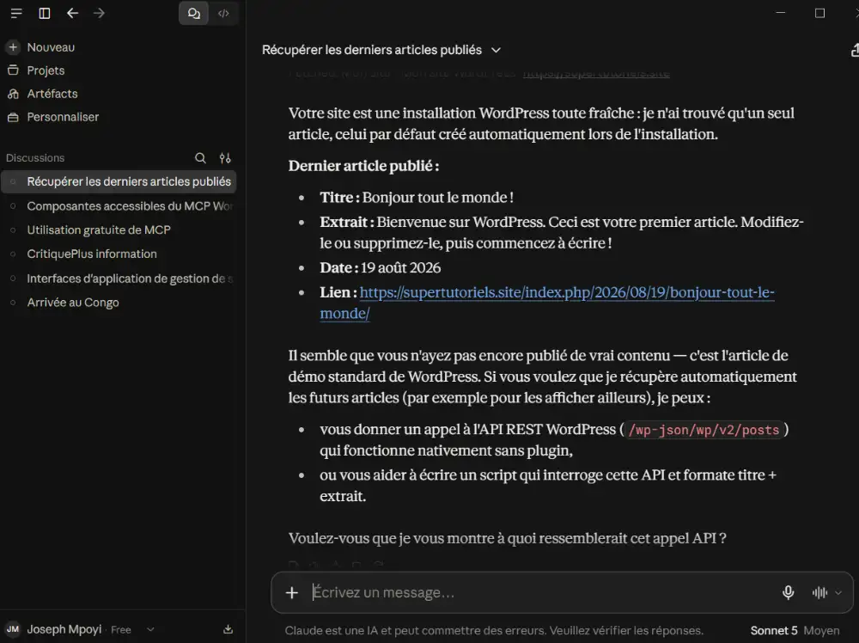This screenshot has width=859, height=643.
Task: Minimize the window
Action: (x=781, y=13)
